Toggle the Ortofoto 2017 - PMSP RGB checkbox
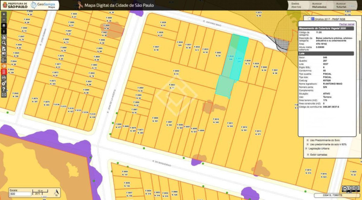The height and width of the screenshot is (200, 362). [x=309, y=19]
